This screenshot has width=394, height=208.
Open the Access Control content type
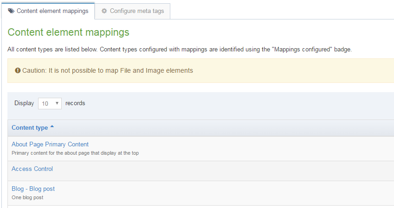pos(32,169)
